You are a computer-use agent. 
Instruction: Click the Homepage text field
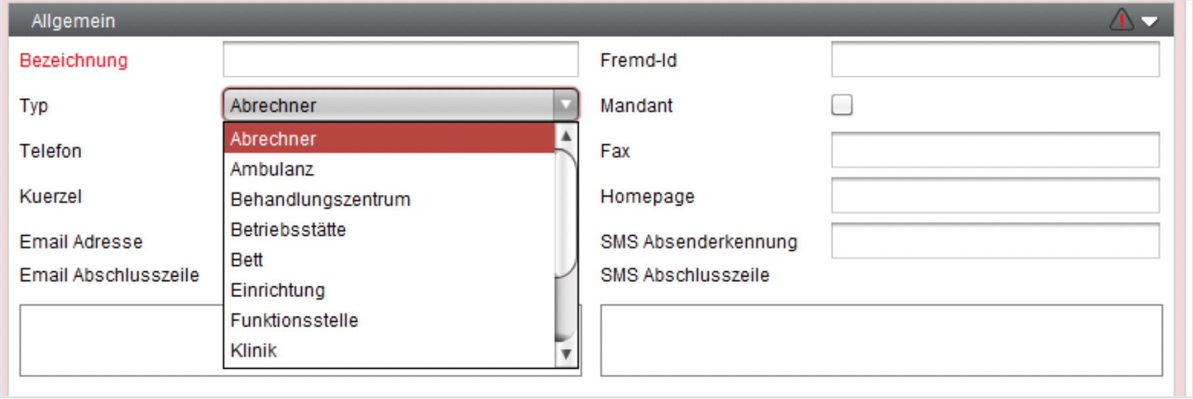(x=995, y=196)
